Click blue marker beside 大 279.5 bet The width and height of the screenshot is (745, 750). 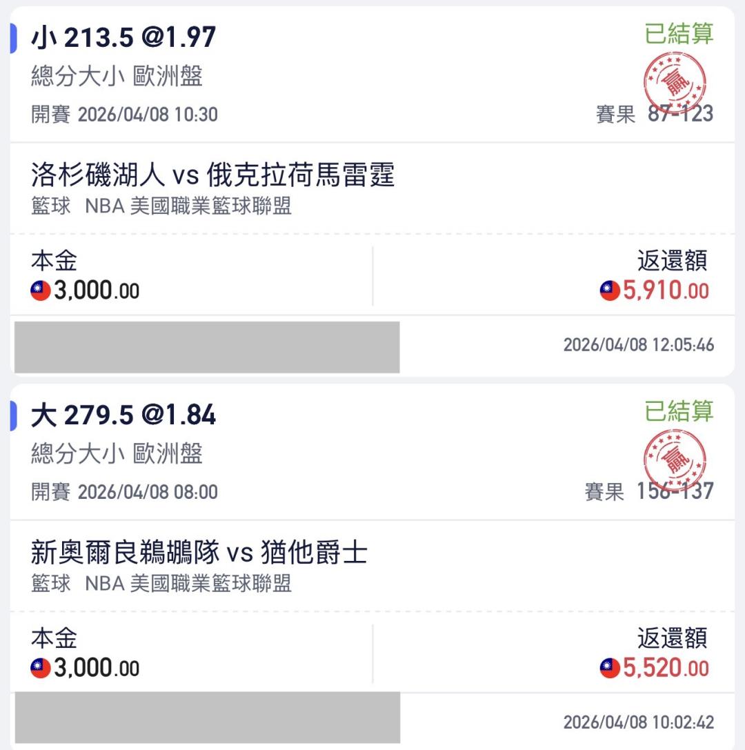coord(13,415)
